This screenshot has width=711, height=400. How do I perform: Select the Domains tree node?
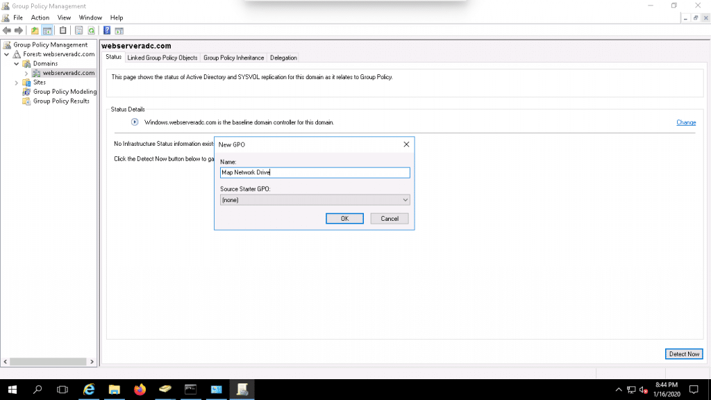click(x=45, y=63)
